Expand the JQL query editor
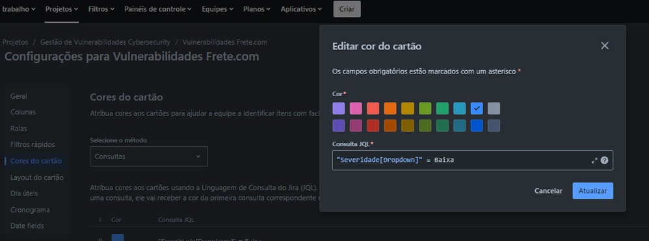649x241 pixels. tap(594, 160)
